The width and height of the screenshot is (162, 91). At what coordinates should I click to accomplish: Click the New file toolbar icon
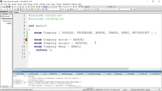coord(2,7)
